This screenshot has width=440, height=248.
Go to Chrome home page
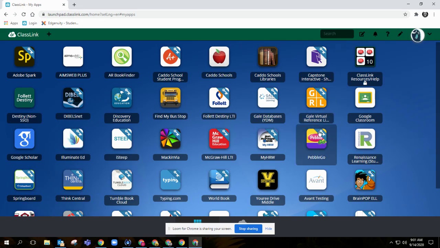(32, 14)
